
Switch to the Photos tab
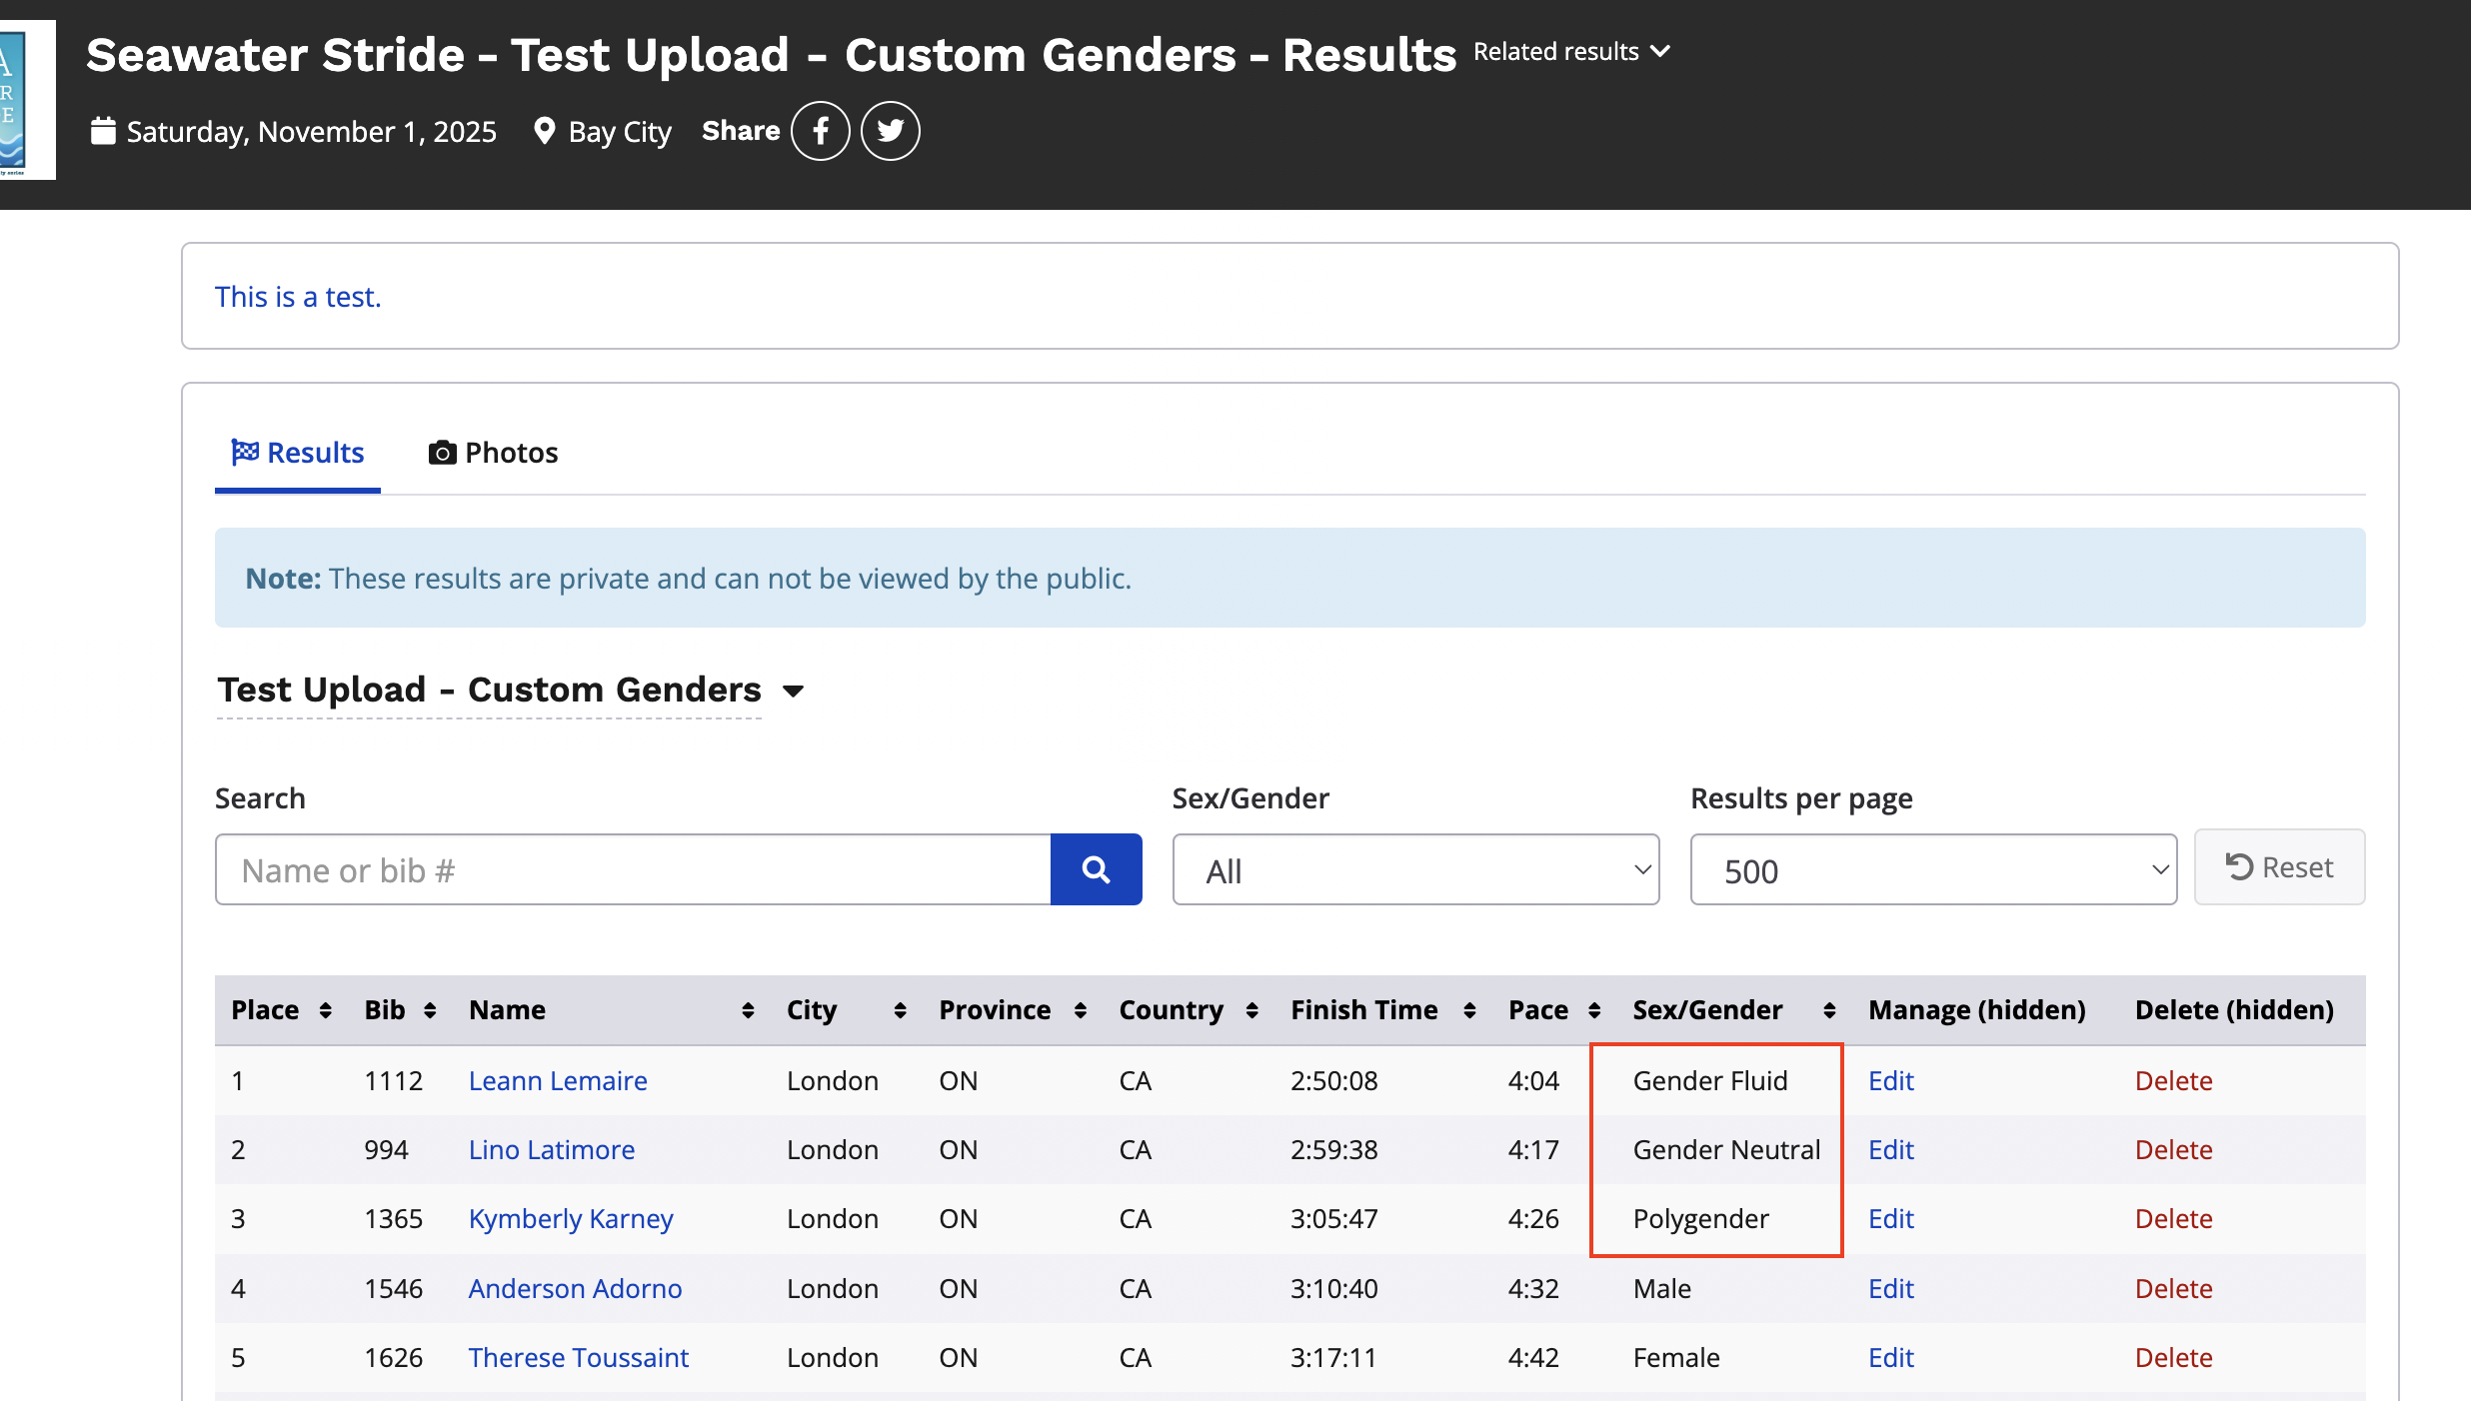(493, 453)
